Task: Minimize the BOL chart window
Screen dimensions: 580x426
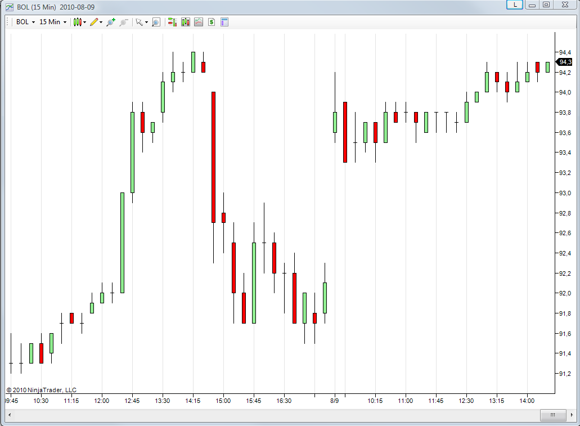Action: click(x=532, y=5)
